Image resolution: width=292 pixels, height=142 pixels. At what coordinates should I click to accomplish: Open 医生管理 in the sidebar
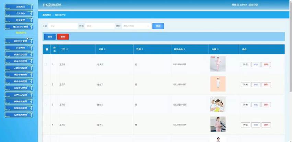coord(19,20)
